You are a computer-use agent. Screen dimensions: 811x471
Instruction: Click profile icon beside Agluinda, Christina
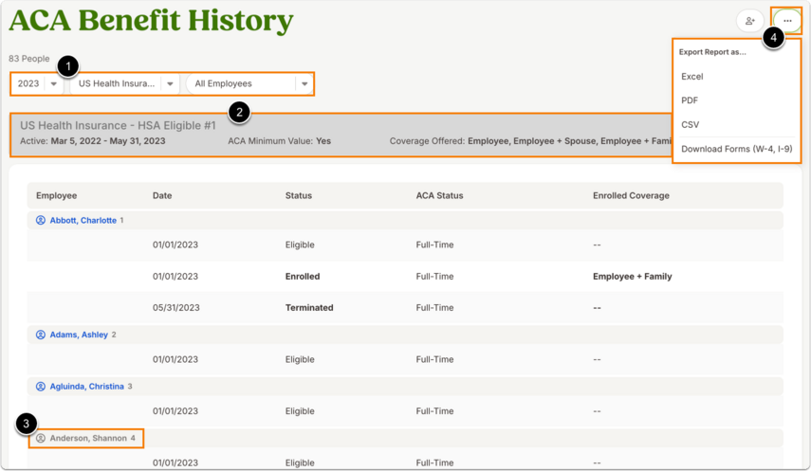(41, 387)
